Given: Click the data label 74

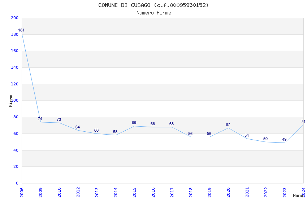Looking at the screenshot, I should click(x=40, y=119).
